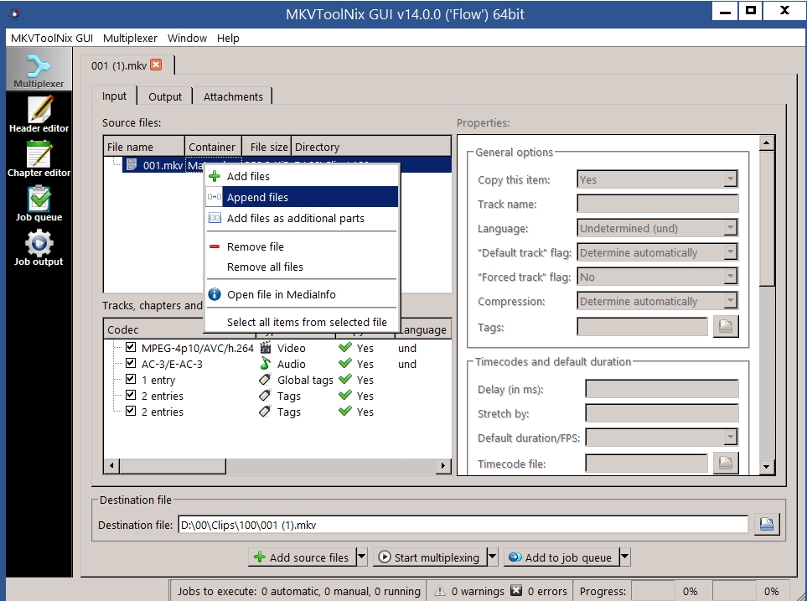Click the browse icon for Timecode file
Screen dimensions: 807x601
click(726, 463)
